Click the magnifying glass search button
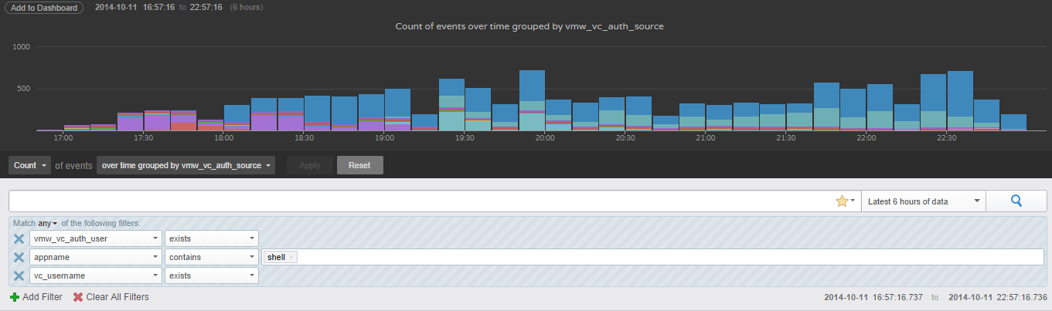The height and width of the screenshot is (311, 1052). coord(1016,201)
